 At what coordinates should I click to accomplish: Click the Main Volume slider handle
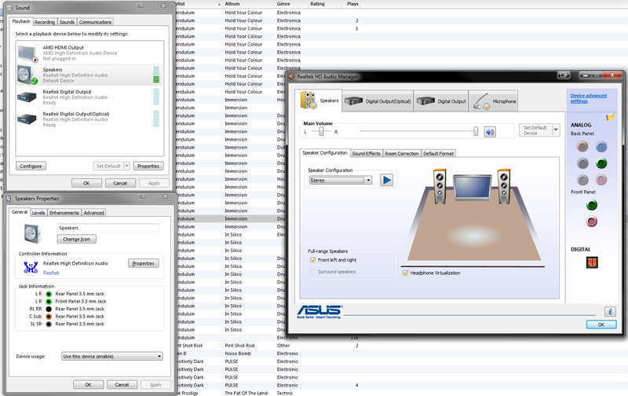[476, 131]
